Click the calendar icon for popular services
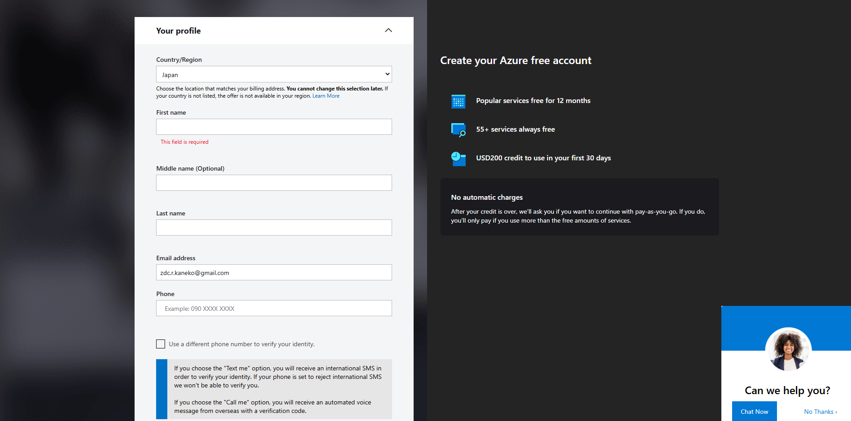The image size is (851, 421). click(458, 101)
